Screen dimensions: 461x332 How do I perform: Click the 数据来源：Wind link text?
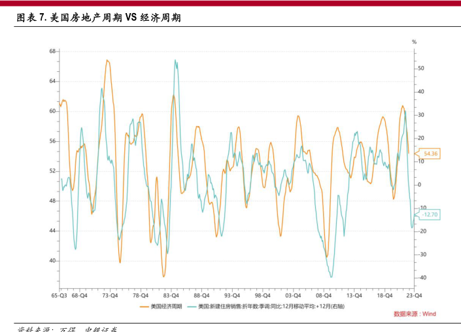(x=415, y=314)
